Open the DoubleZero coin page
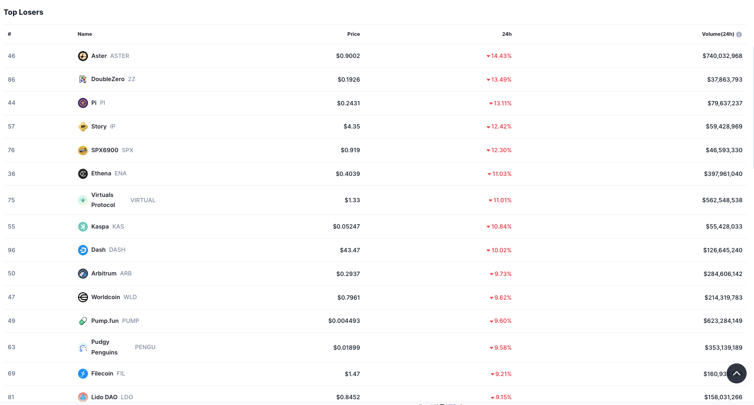Screen dimensions: 754x405 [x=108, y=79]
